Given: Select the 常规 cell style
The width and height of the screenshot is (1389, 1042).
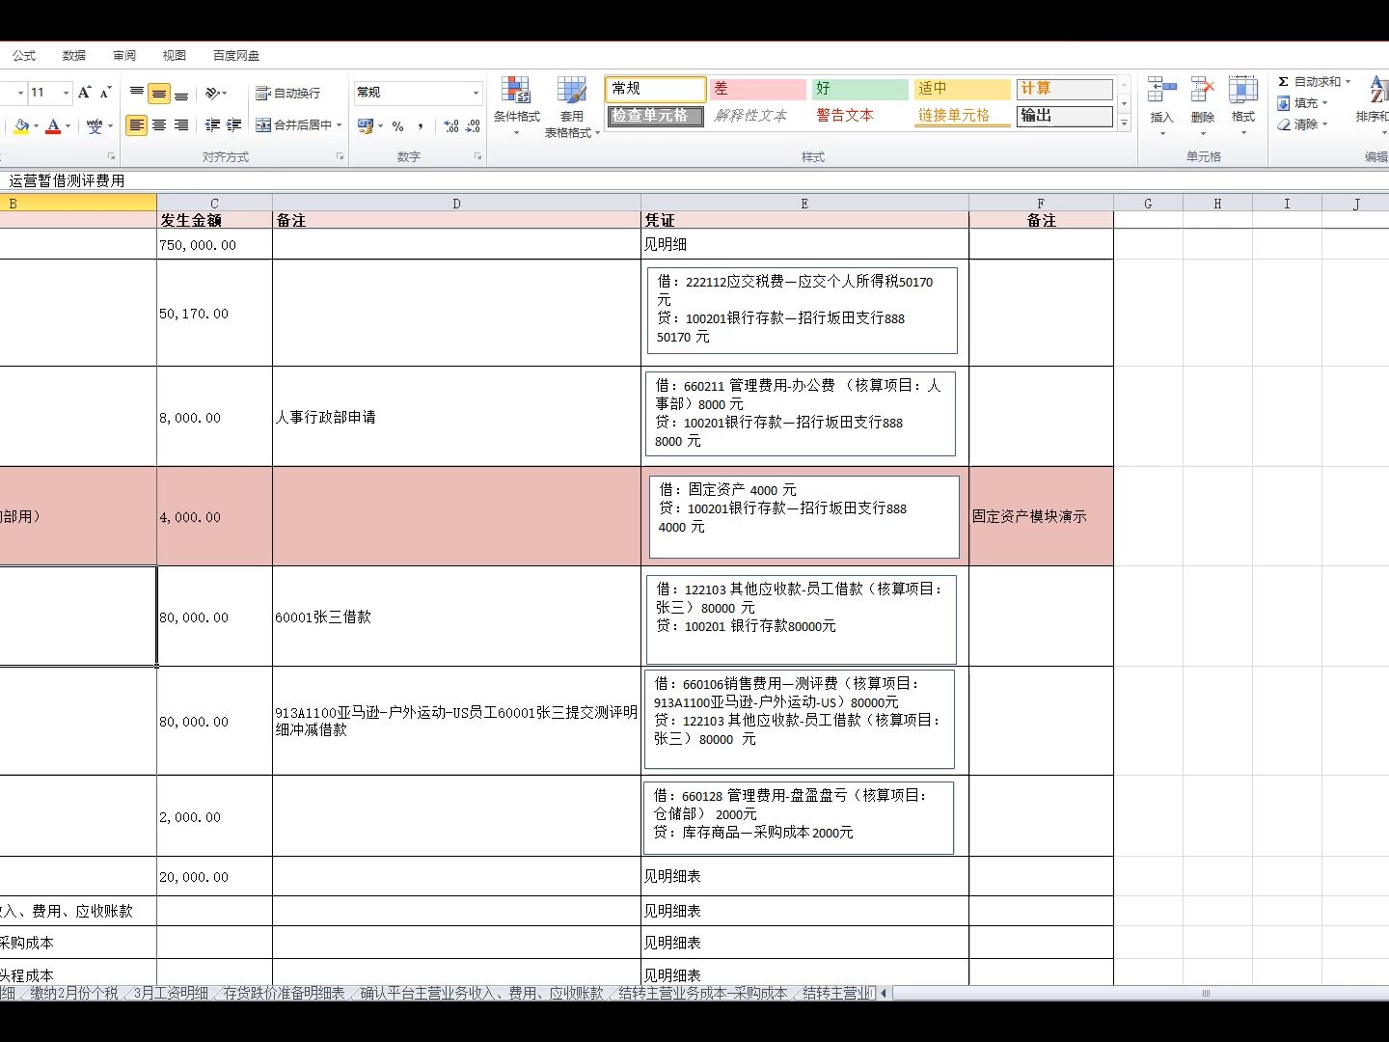Looking at the screenshot, I should [x=656, y=89].
